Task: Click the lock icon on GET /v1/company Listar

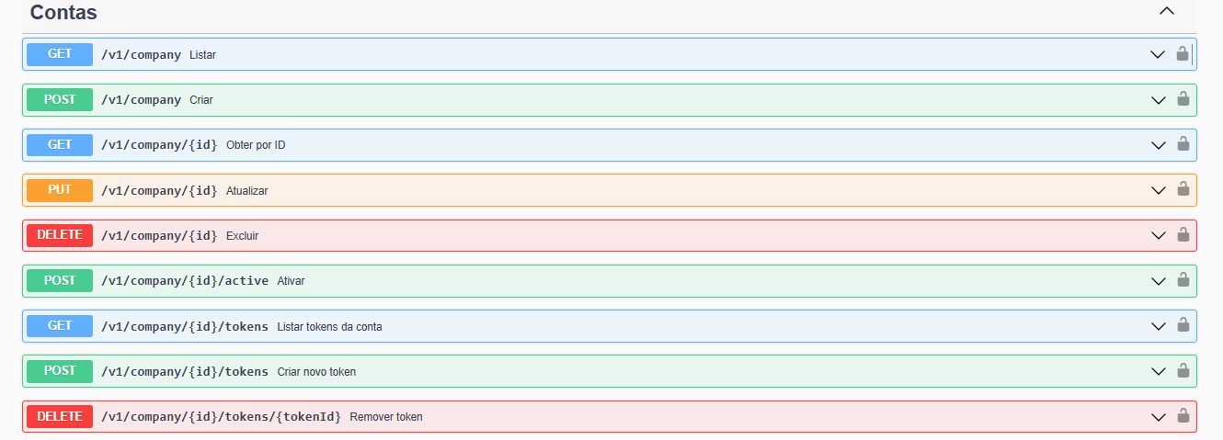Action: [x=1183, y=54]
